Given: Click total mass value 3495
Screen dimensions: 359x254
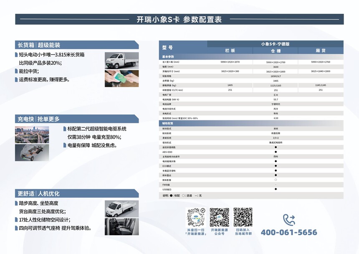Looking at the screenshot, I should (x=276, y=81).
